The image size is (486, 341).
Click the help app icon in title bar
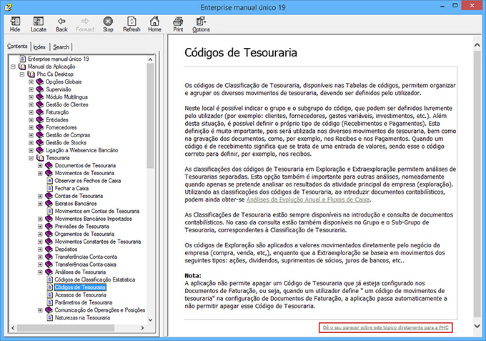point(9,6)
